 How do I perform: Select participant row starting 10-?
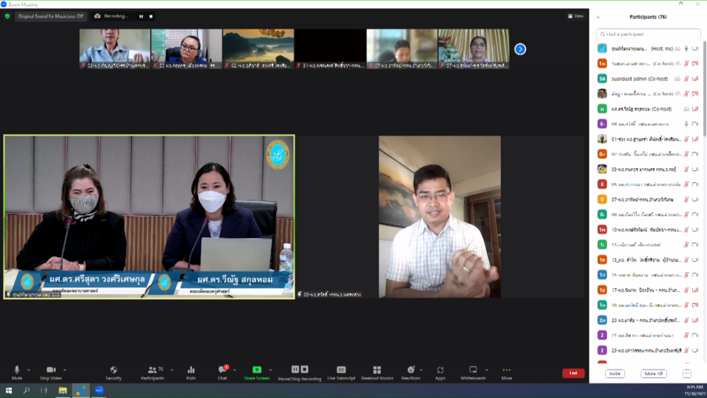coord(648,230)
